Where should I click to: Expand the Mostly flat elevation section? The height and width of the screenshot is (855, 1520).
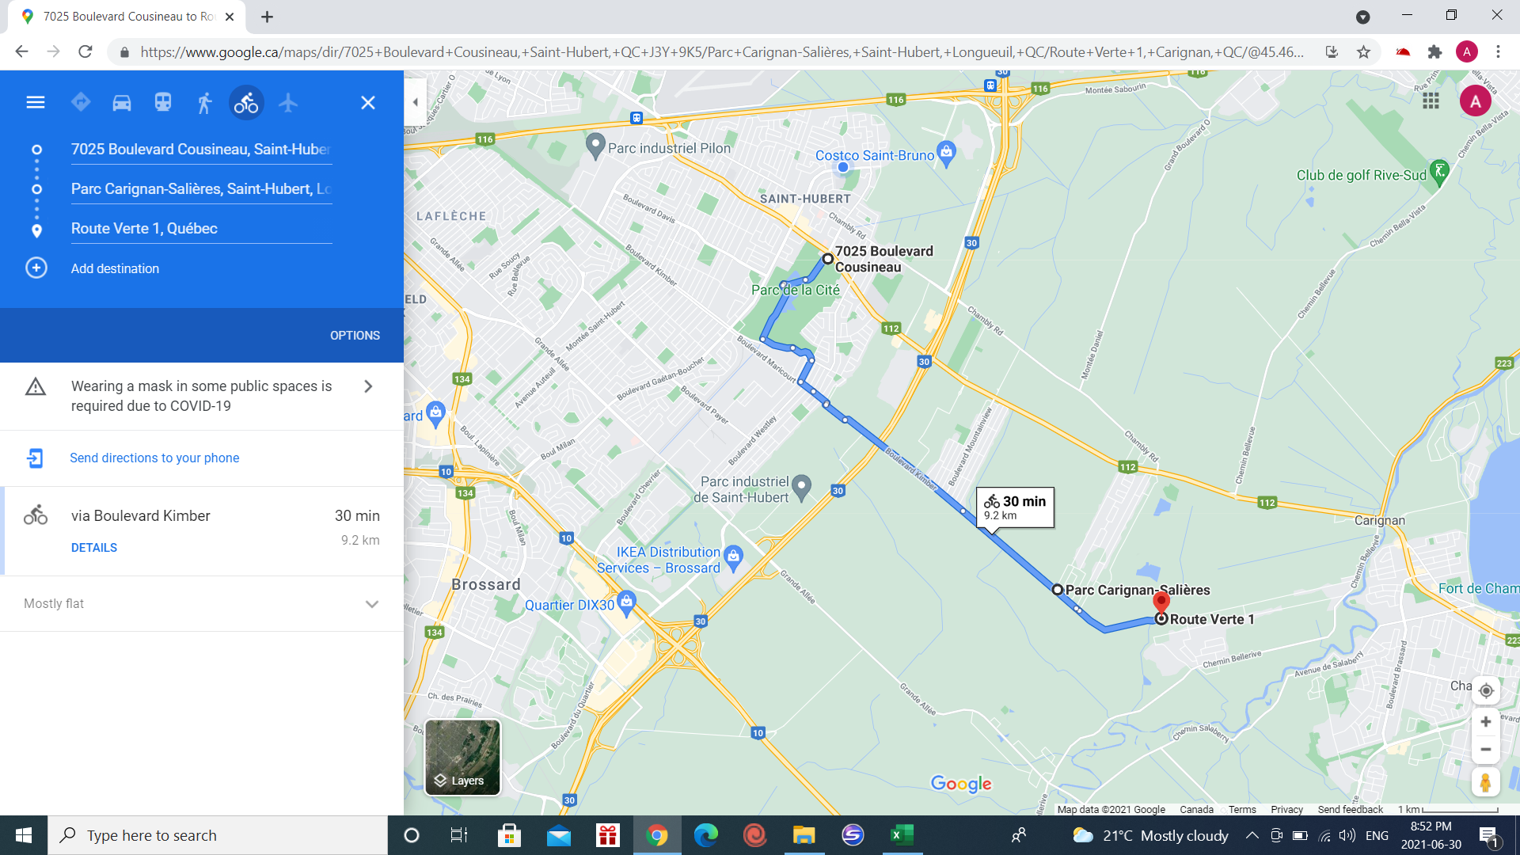(x=371, y=604)
